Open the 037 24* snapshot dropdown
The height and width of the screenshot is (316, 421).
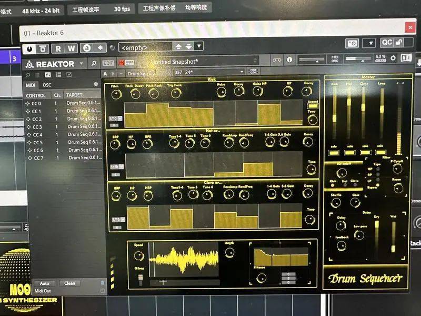208,72
